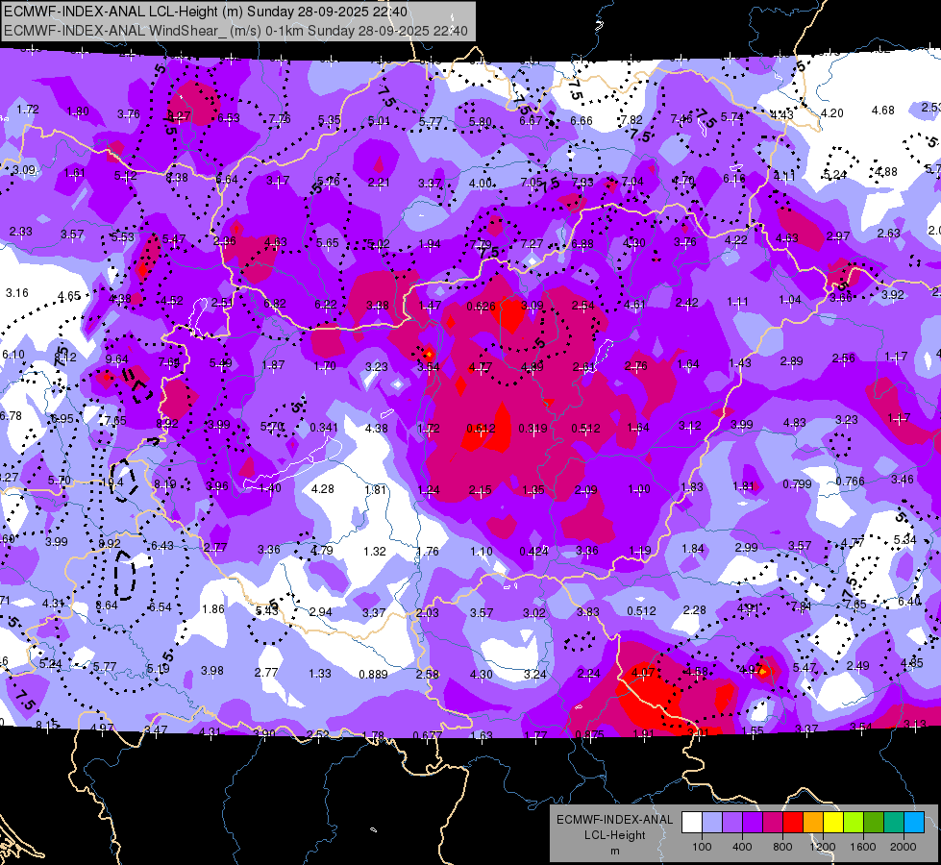Click the legend unit label m

(614, 852)
